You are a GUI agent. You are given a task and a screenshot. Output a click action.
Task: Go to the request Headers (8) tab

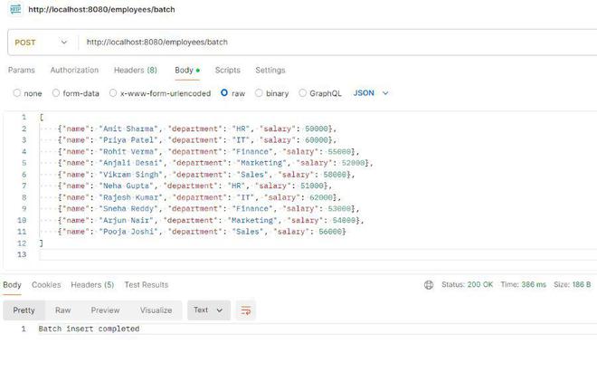tap(135, 71)
